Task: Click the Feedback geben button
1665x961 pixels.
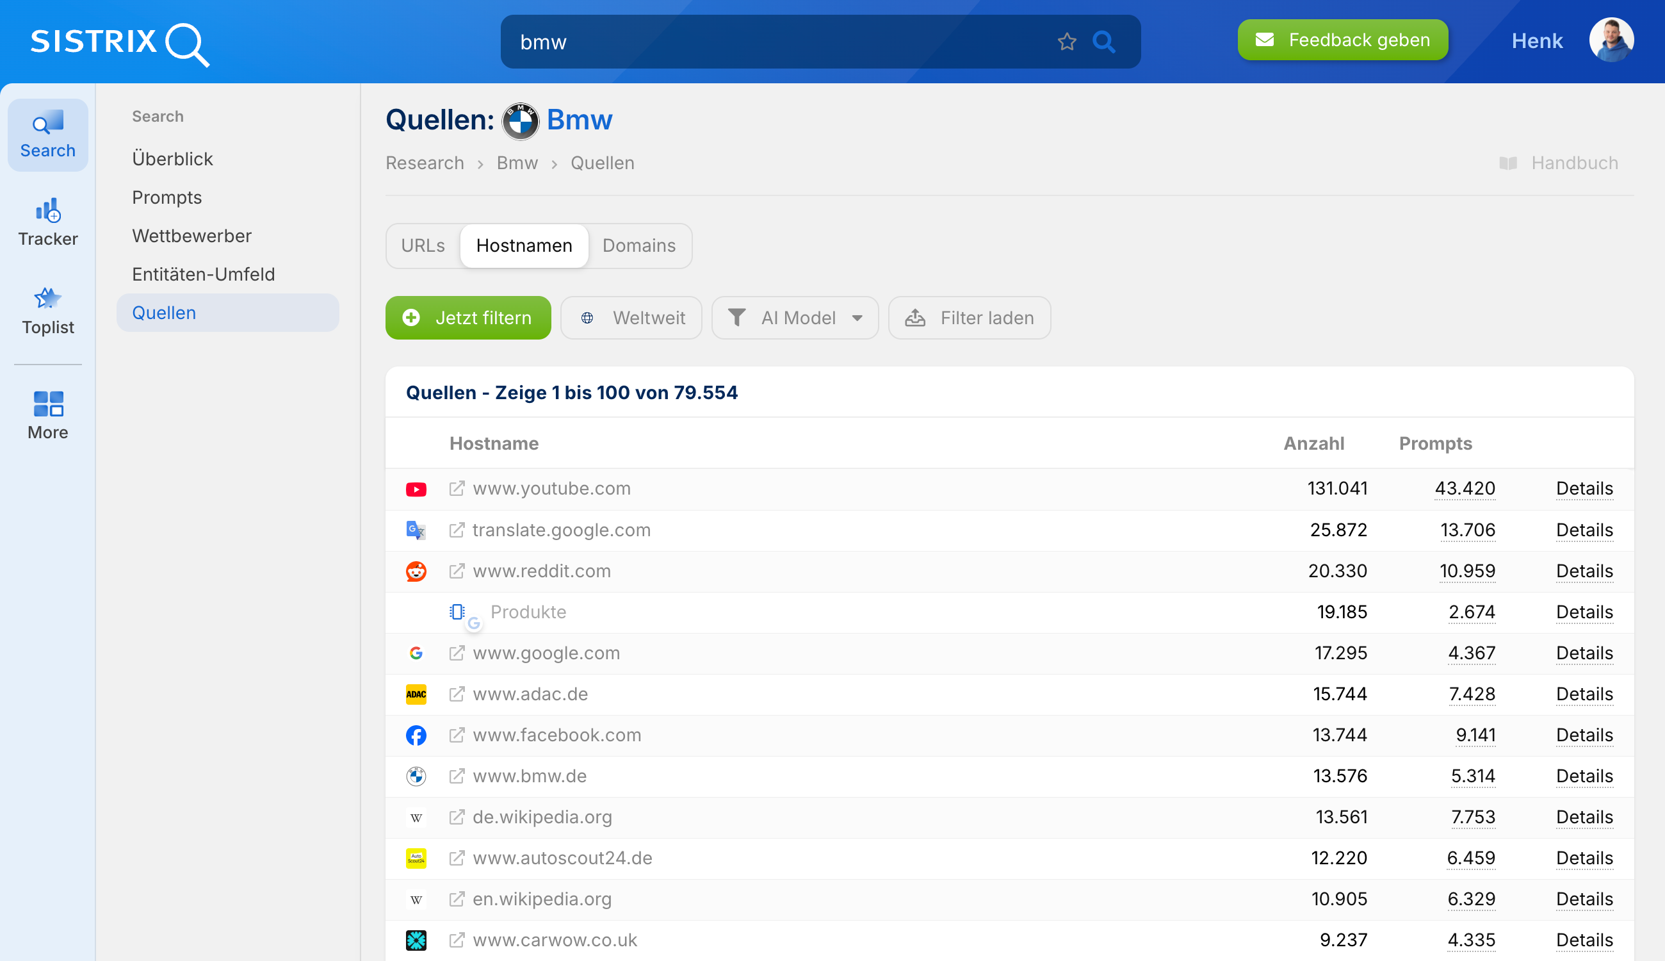Action: (x=1342, y=40)
